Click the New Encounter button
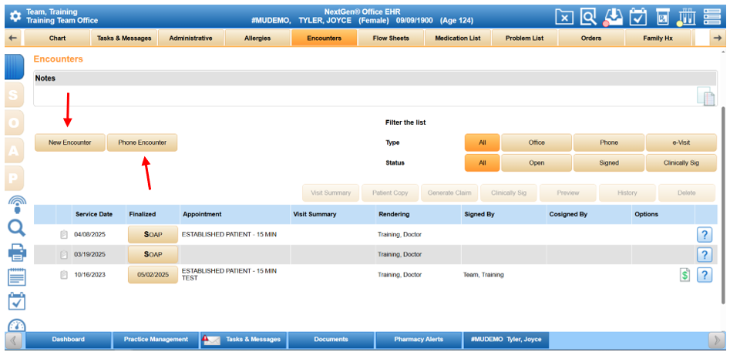The image size is (730, 355). pyautogui.click(x=70, y=142)
